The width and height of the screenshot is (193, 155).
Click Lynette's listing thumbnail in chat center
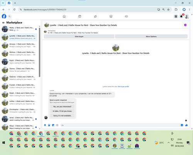[x=116, y=48]
